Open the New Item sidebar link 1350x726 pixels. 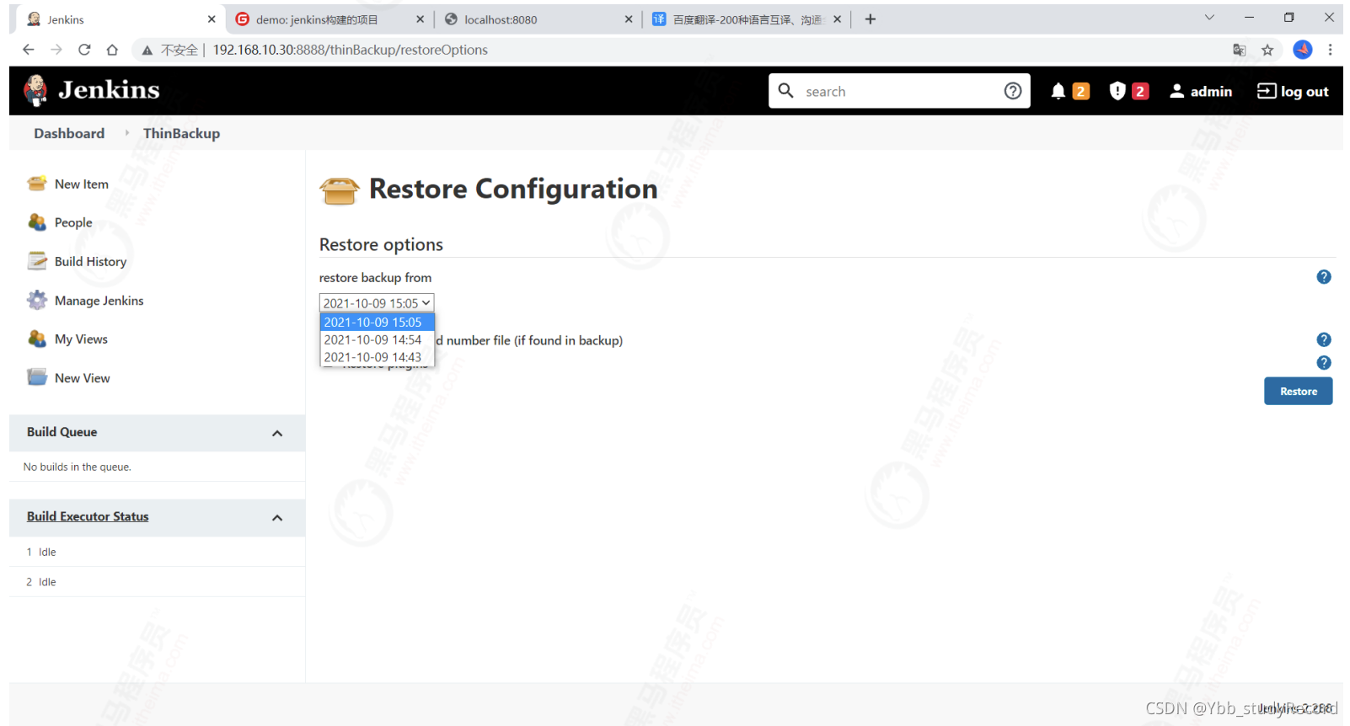81,184
